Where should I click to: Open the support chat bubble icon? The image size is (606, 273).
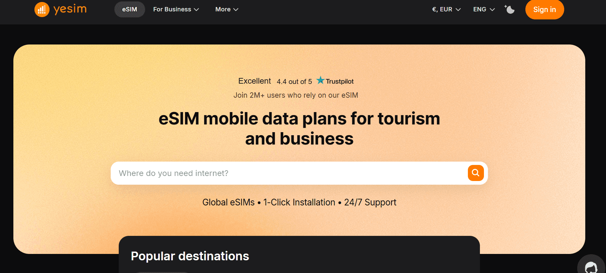[591, 267]
